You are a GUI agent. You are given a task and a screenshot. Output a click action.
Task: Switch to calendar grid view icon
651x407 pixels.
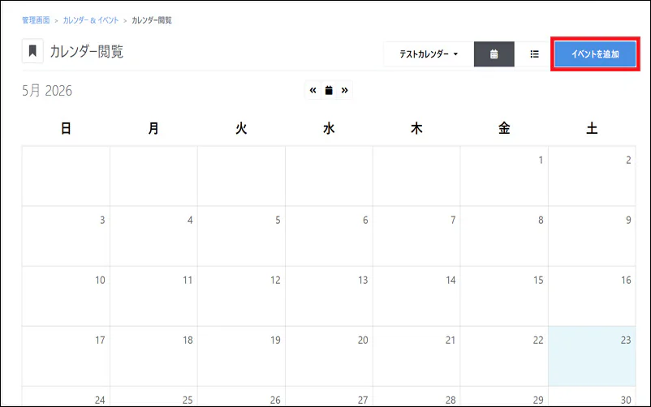point(494,54)
